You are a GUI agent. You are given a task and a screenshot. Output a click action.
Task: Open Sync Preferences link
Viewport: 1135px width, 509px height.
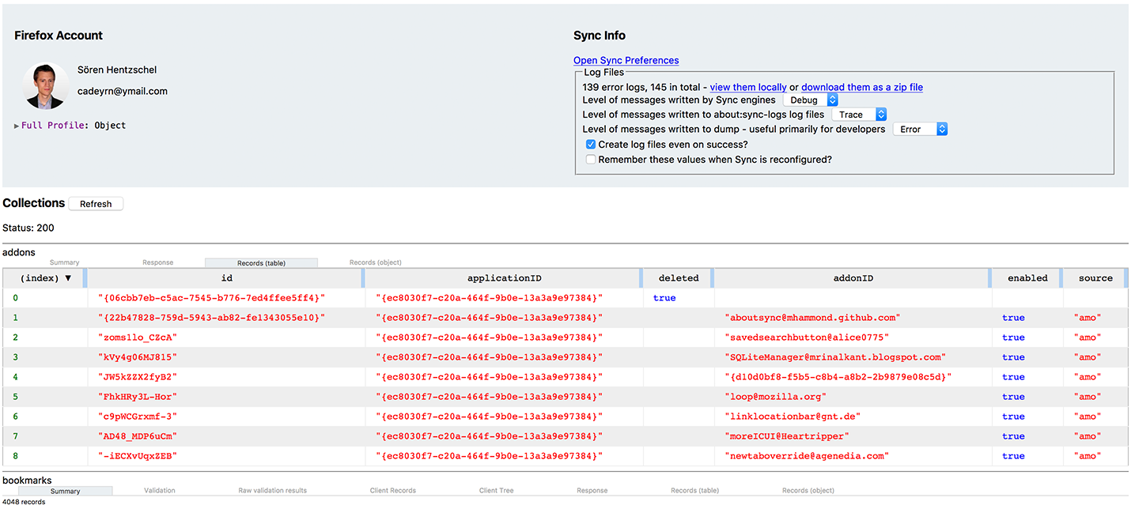pyautogui.click(x=626, y=60)
